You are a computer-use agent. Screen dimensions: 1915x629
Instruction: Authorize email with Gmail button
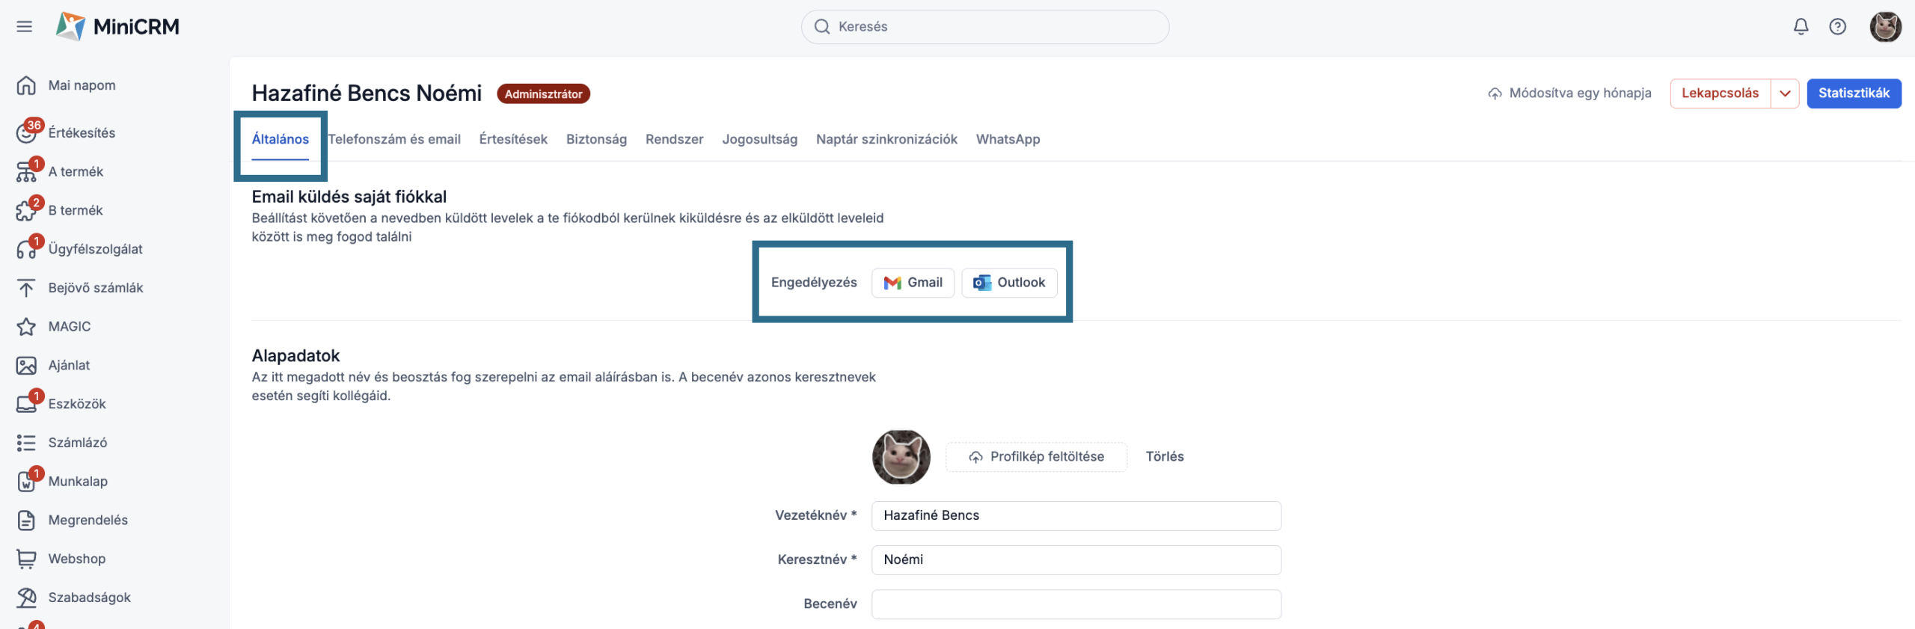913,283
